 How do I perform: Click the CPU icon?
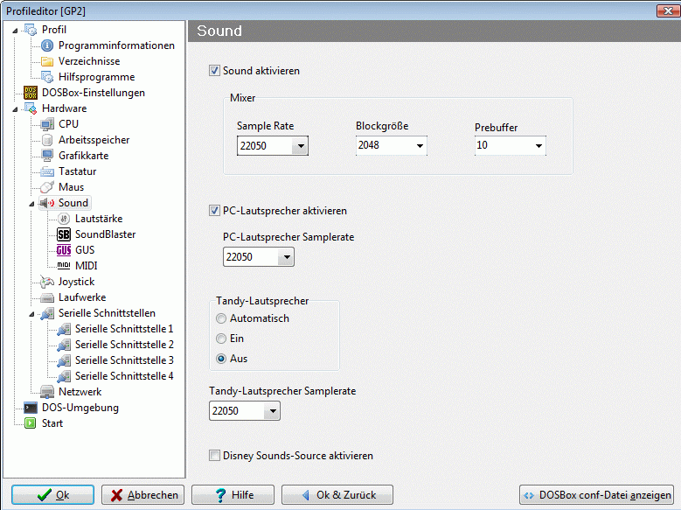click(x=47, y=124)
